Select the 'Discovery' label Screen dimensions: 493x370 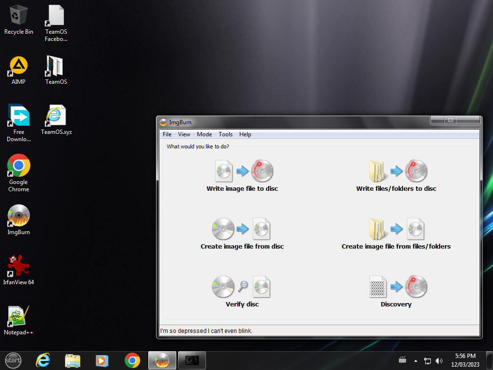(396, 304)
